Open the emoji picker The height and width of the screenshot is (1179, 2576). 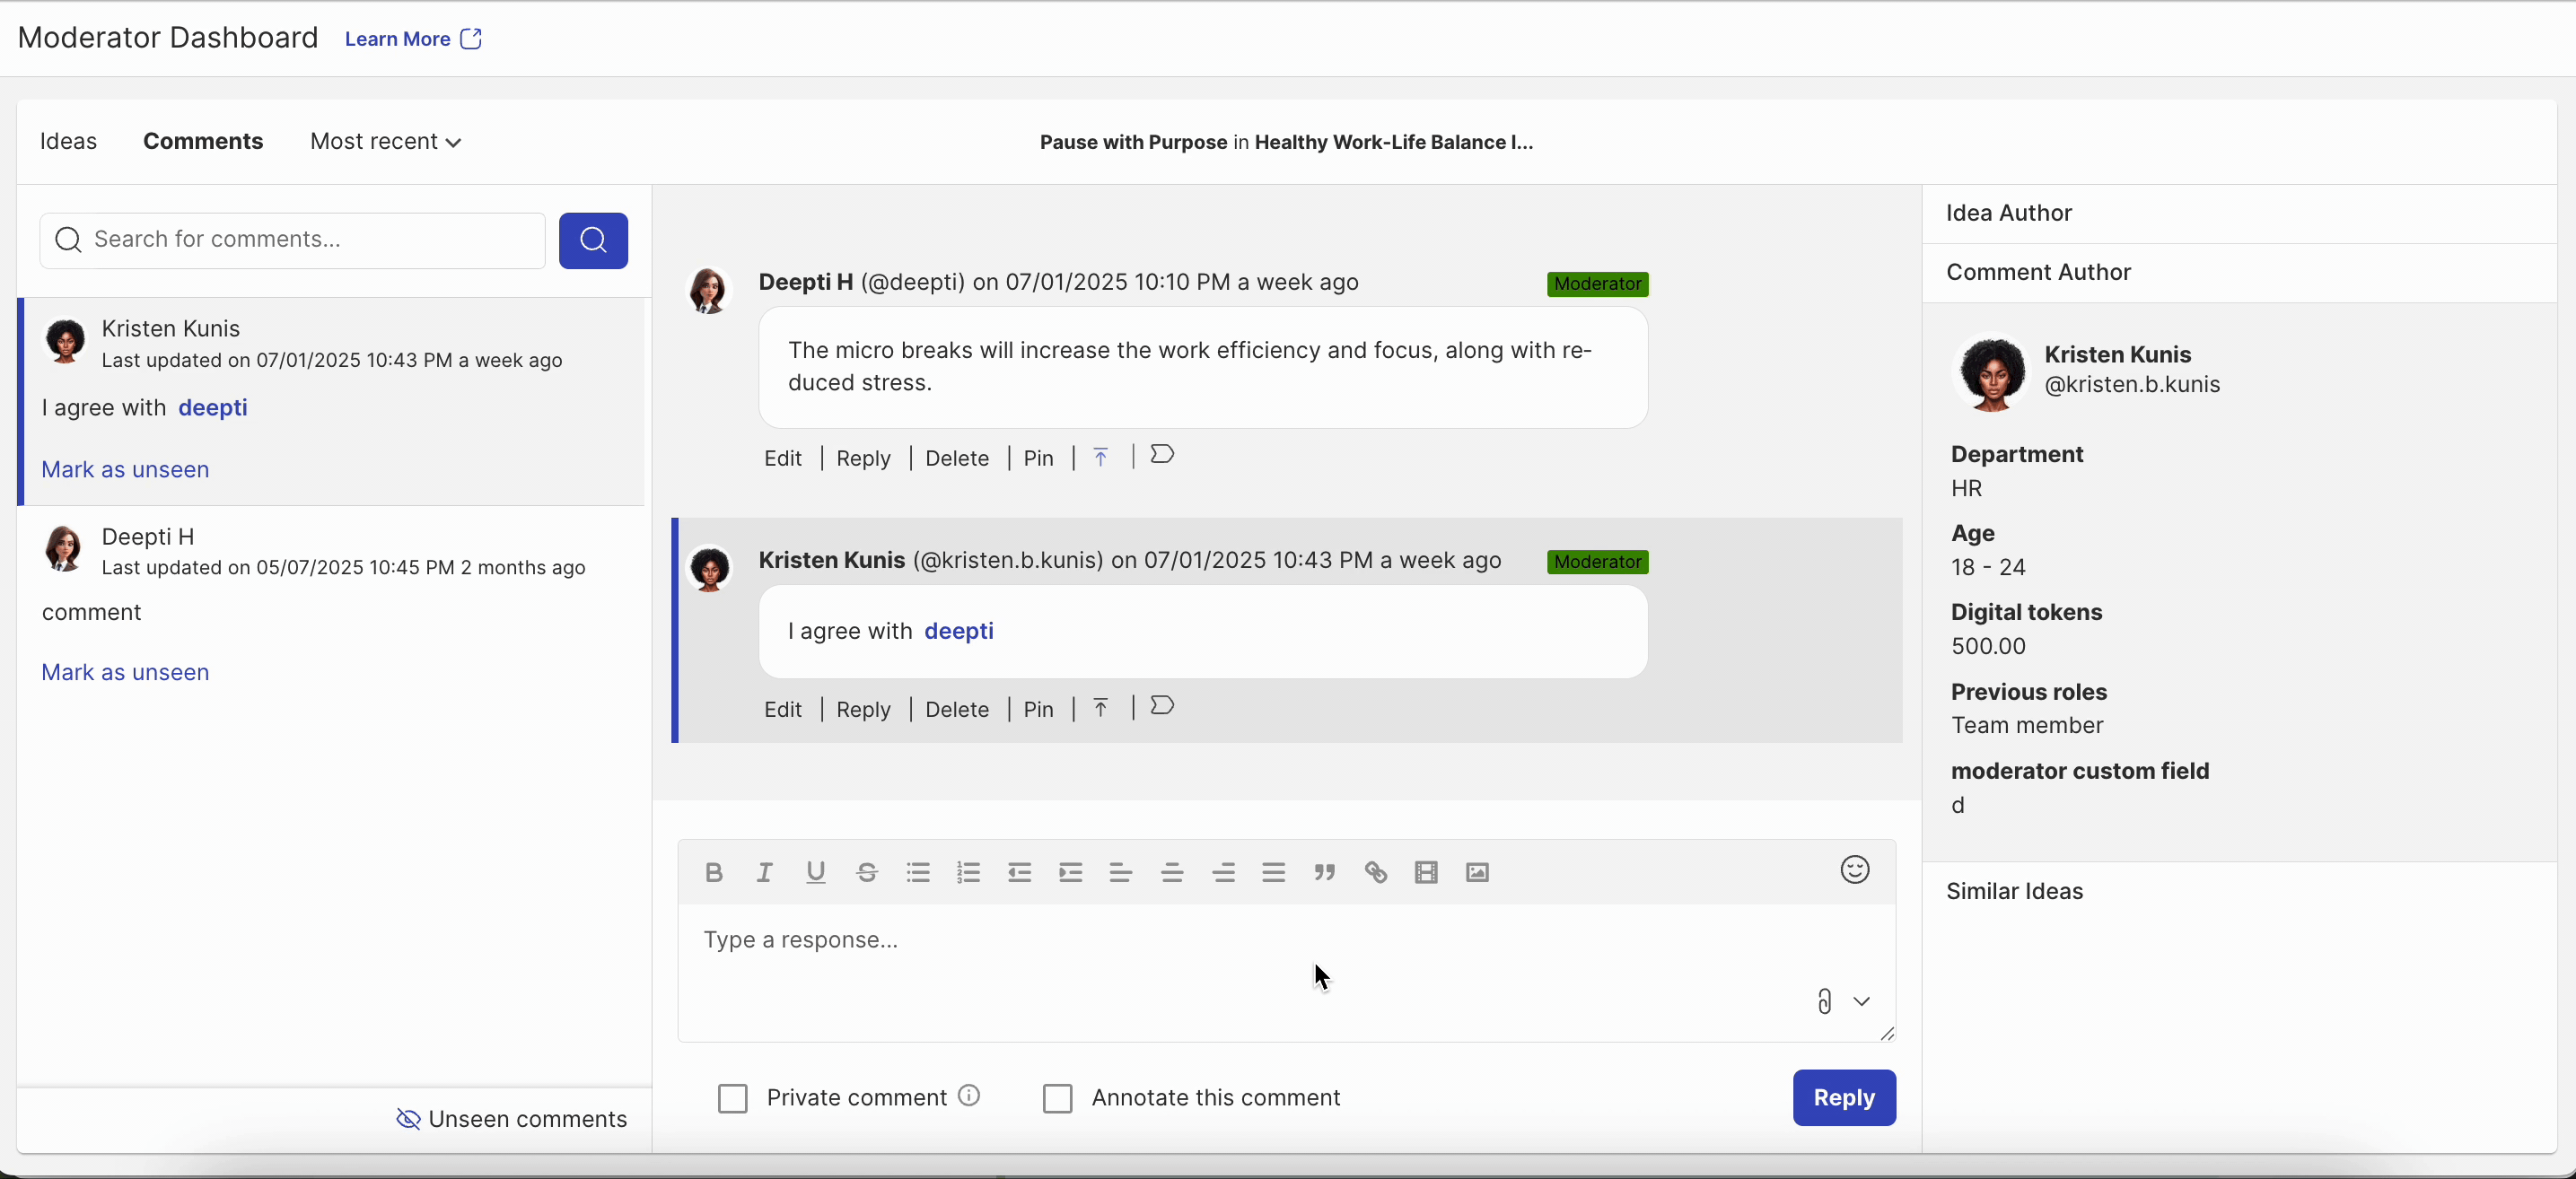pos(1854,870)
